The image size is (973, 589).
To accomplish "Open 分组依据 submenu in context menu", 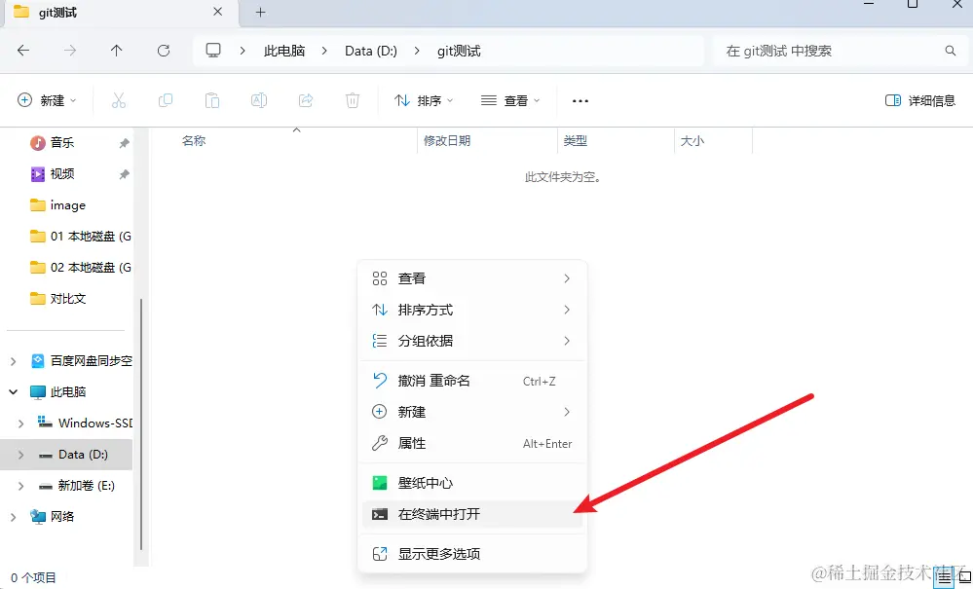I will 471,341.
